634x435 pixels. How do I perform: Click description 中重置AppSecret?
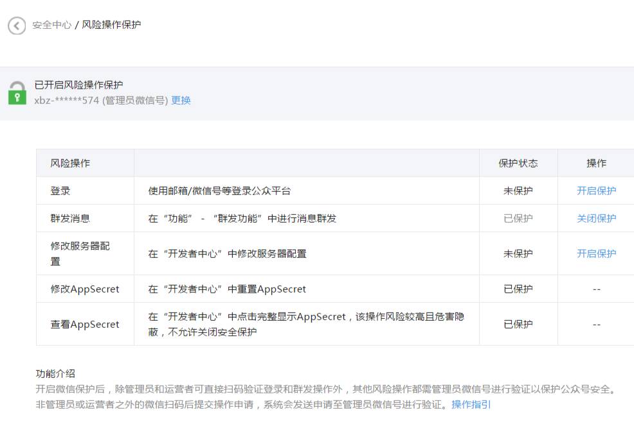(x=227, y=289)
